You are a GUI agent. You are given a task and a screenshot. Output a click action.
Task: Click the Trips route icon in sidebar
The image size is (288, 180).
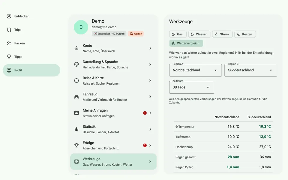(9, 30)
